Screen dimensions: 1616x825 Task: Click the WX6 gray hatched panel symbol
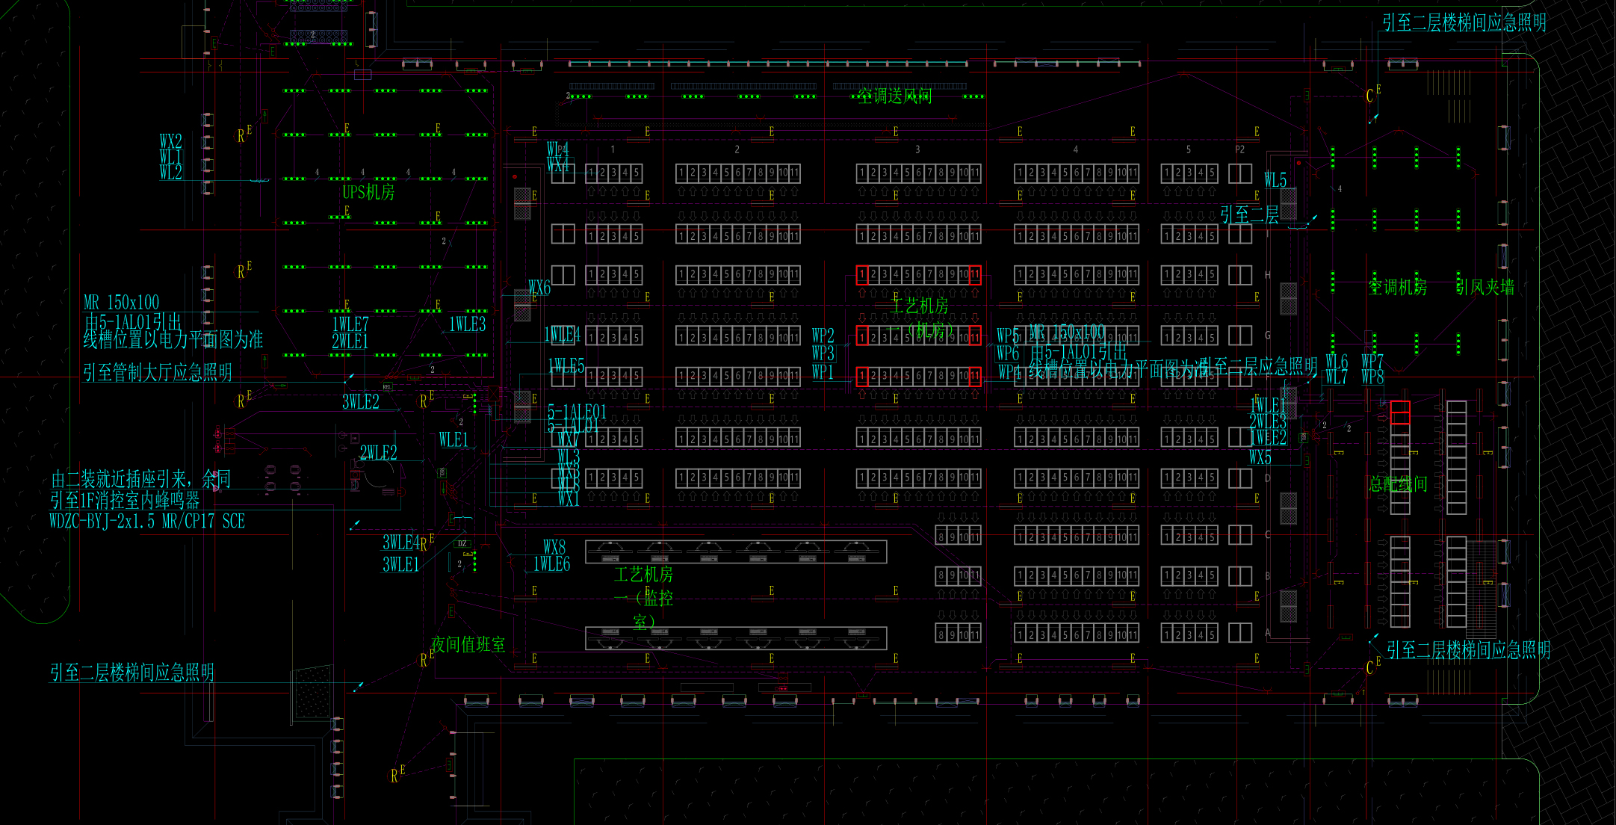coord(522,305)
